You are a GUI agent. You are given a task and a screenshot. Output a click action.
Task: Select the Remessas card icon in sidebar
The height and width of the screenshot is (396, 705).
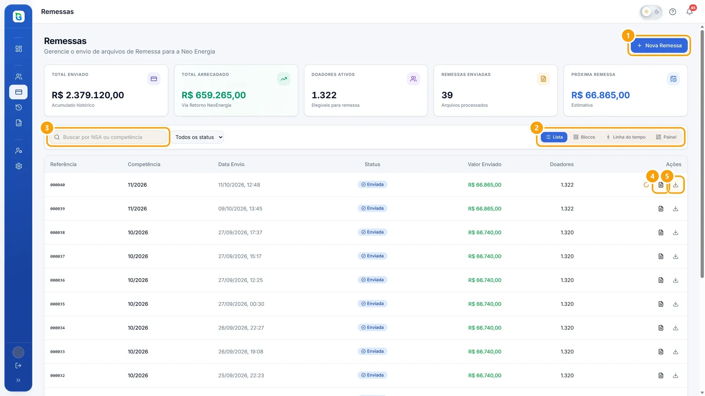click(x=18, y=92)
